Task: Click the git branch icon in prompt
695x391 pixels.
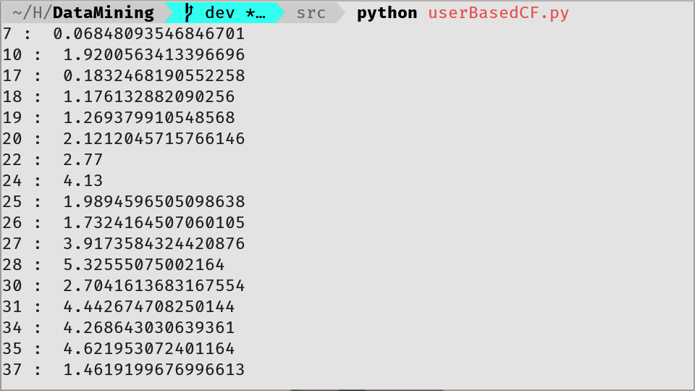Action: [x=190, y=13]
